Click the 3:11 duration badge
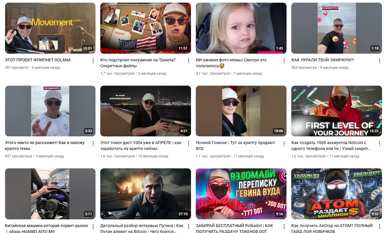Screen dimensions: 385x233 89,214
